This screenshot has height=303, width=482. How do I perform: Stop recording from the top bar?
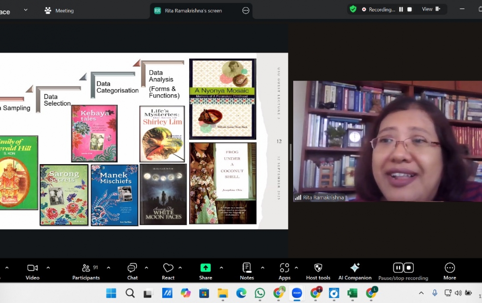(x=410, y=9)
